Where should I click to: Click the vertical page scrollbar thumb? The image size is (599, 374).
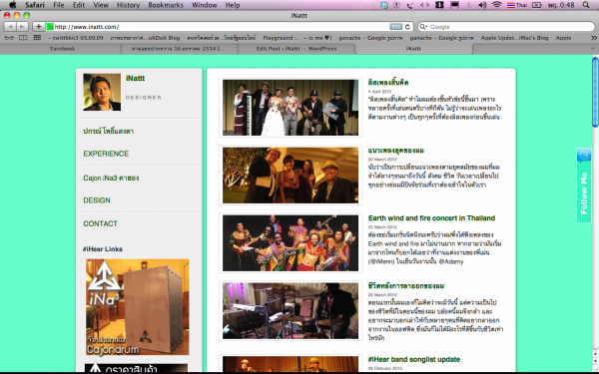[595, 92]
